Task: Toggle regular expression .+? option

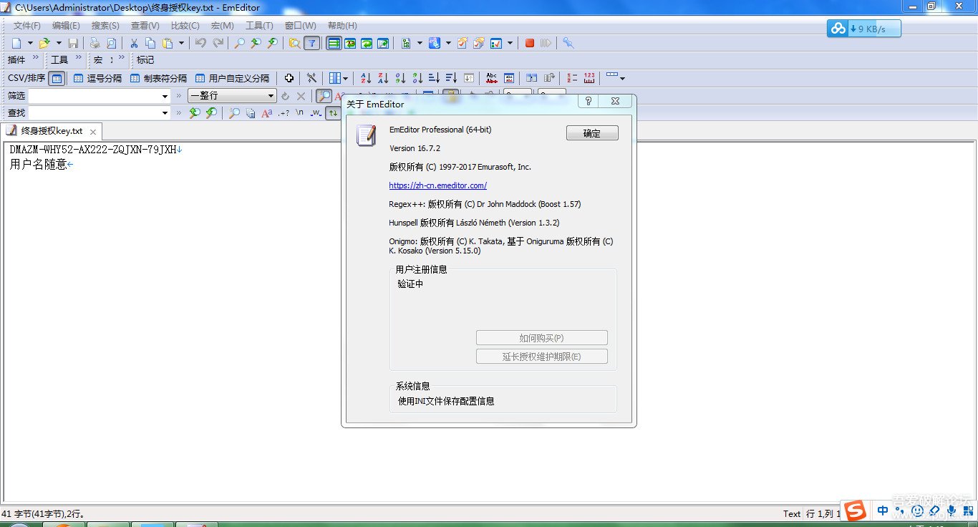Action: (284, 112)
